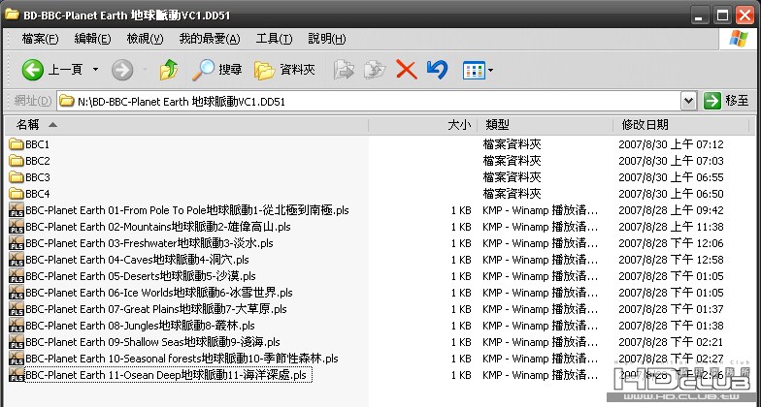The height and width of the screenshot is (407, 761).
Task: Open the 說明(H) menu
Action: [x=327, y=39]
